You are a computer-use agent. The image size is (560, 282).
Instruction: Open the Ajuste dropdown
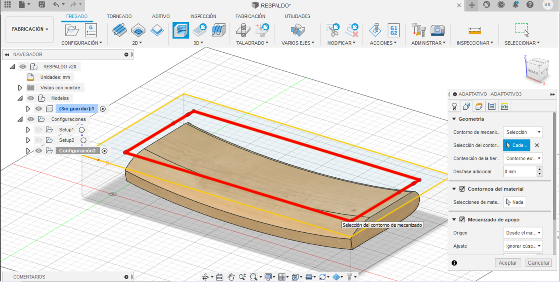[523, 246]
